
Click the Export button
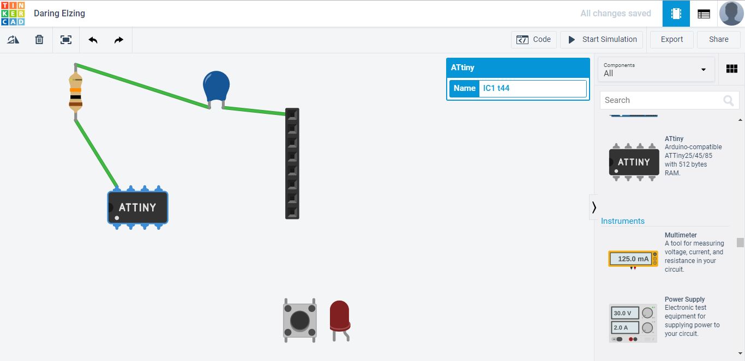click(672, 40)
